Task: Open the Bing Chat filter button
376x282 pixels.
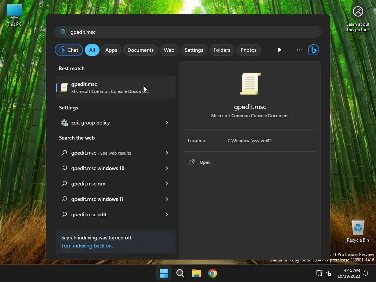Action: pyautogui.click(x=69, y=50)
